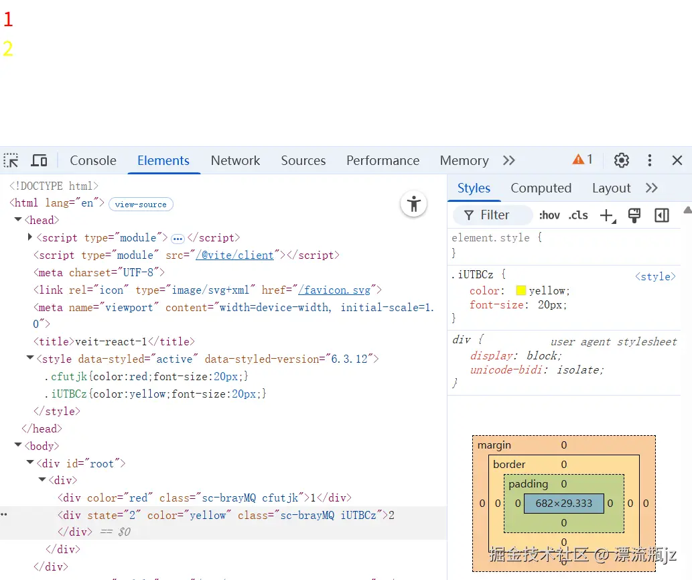Open the customize DevTools three-dot menu
The height and width of the screenshot is (580, 692).
point(649,160)
